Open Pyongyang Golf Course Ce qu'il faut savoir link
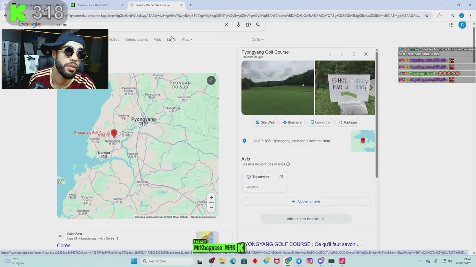Image resolution: width=476 pixels, height=267 pixels. click(x=301, y=244)
